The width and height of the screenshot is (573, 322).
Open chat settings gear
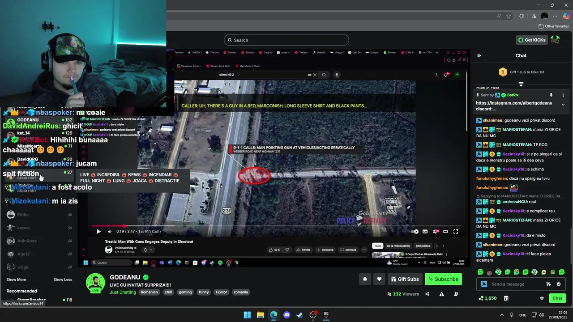pyautogui.click(x=542, y=298)
